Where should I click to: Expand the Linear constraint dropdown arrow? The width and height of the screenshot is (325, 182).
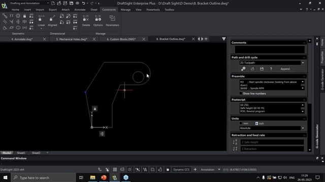[x=41, y=29]
